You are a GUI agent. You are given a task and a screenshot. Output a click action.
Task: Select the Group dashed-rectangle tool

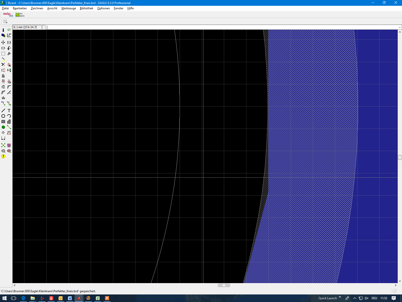pyautogui.click(x=3, y=54)
